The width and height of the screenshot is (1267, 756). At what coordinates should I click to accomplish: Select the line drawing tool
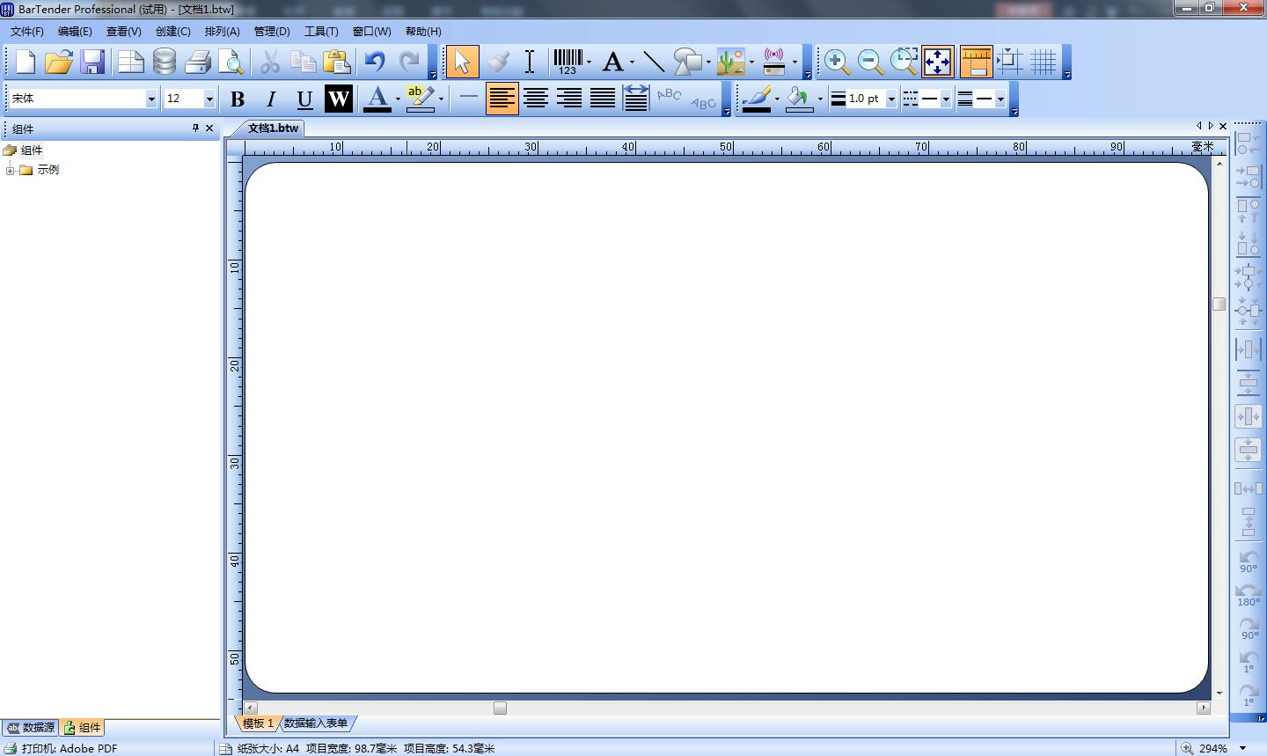[654, 62]
